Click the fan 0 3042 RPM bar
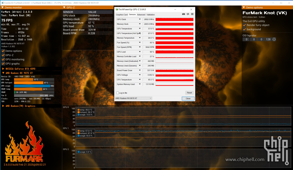293x170 pixels. [34, 95]
